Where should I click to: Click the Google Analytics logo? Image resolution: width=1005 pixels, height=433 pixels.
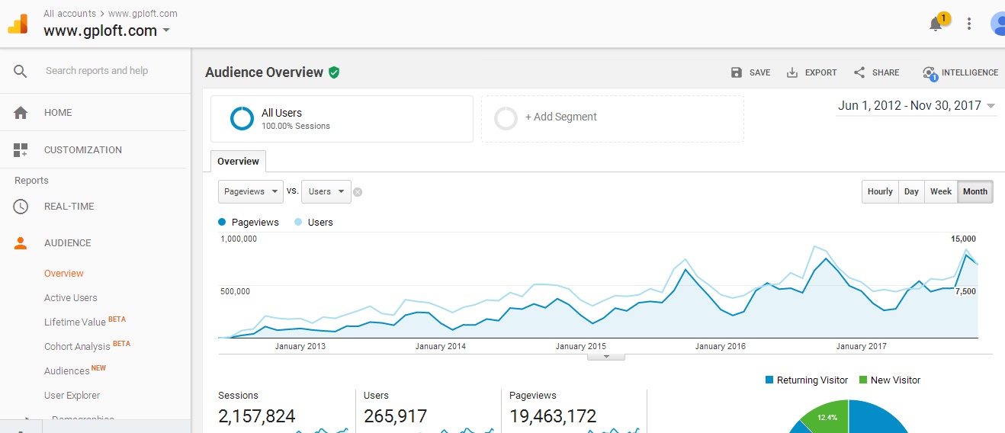pos(18,24)
